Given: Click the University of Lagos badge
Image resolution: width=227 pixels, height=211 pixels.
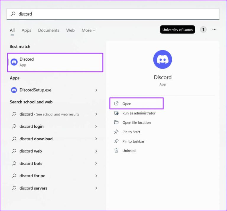Looking at the screenshot, I should pos(177,30).
